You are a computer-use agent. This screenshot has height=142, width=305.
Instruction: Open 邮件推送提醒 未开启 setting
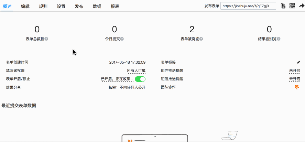tap(294, 71)
